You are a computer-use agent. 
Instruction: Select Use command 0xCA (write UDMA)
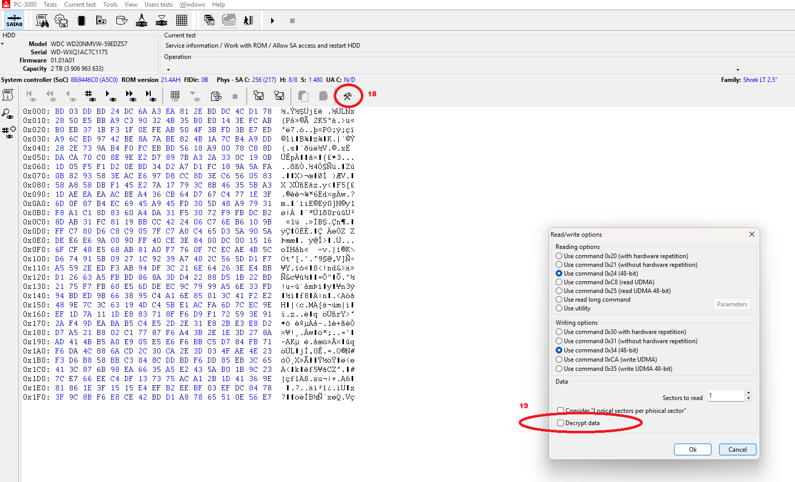(x=559, y=360)
